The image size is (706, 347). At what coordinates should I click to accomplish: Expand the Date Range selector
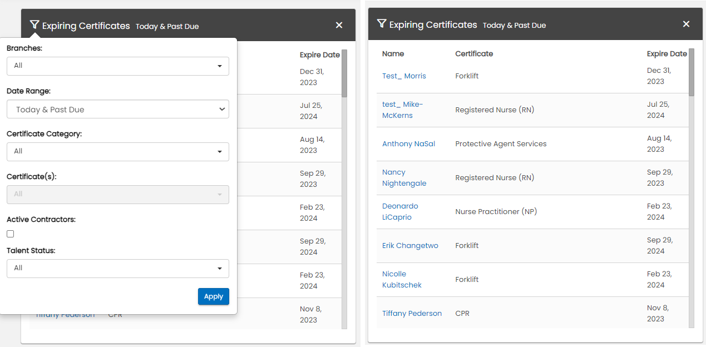pyautogui.click(x=117, y=110)
